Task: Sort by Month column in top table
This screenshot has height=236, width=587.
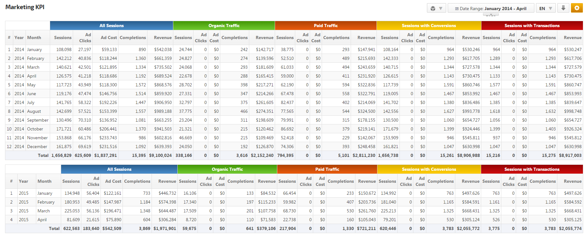Action: click(x=34, y=37)
